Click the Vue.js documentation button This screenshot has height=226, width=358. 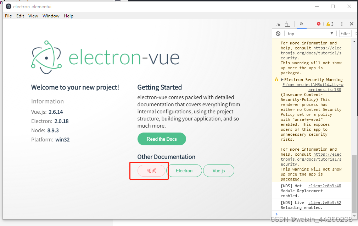218,171
